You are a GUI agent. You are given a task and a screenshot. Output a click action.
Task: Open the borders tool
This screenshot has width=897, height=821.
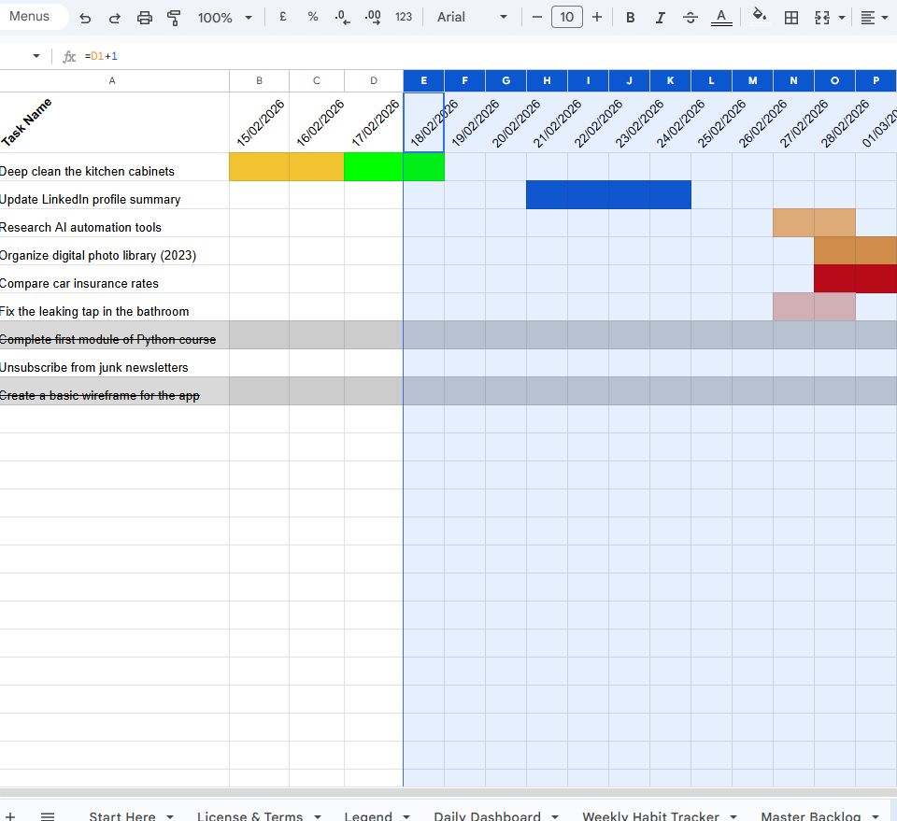click(790, 17)
